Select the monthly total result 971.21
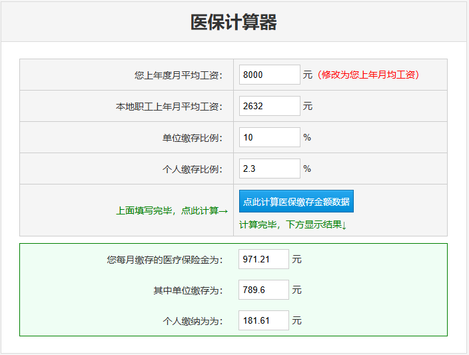This screenshot has width=469, height=355. tap(263, 259)
